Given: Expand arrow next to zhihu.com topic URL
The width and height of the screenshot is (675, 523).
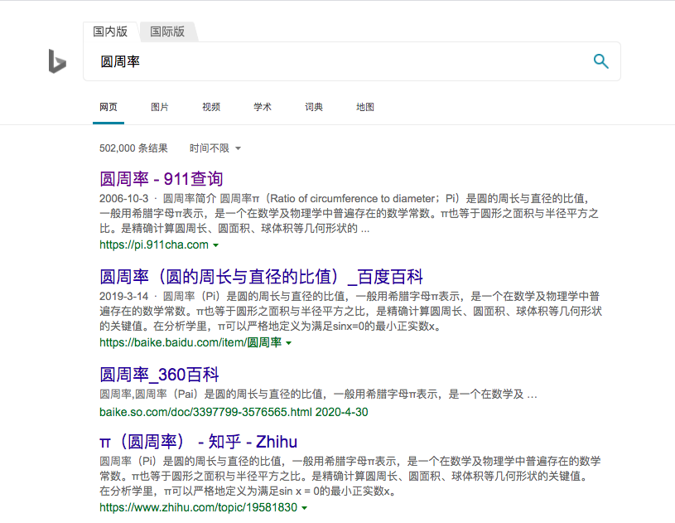Looking at the screenshot, I should pos(304,508).
